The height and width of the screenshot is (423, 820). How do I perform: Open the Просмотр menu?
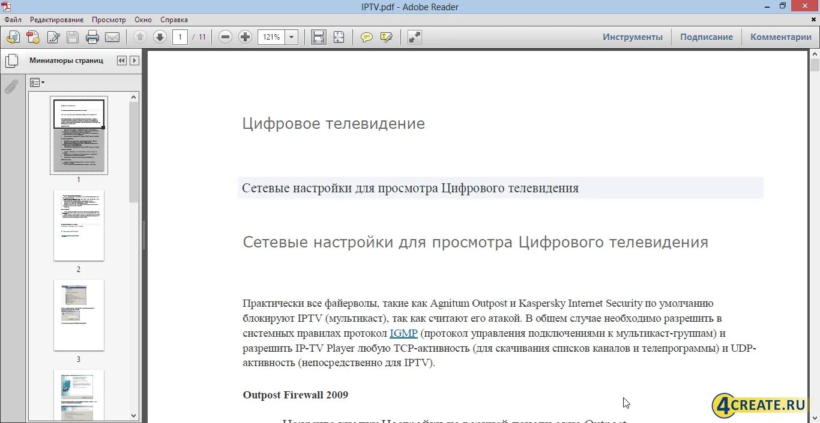coord(109,20)
